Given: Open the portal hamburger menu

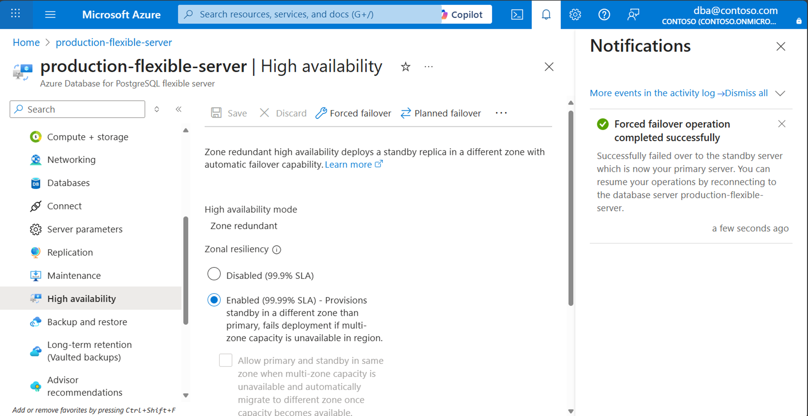Looking at the screenshot, I should pos(50,14).
